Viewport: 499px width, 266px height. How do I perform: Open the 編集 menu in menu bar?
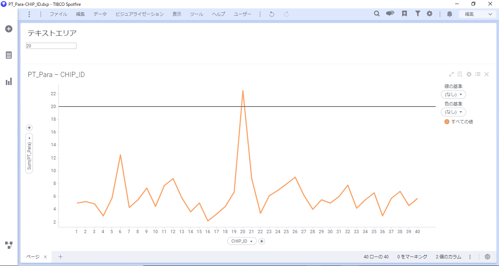(x=80, y=14)
